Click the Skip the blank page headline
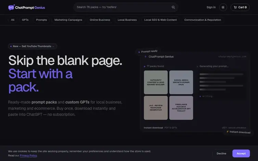The width and height of the screenshot is (258, 161). pyautogui.click(x=65, y=61)
